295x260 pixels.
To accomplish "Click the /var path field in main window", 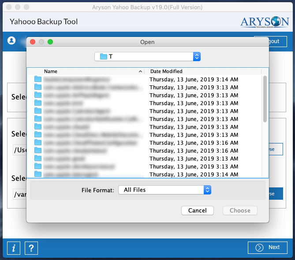I will pos(19,194).
